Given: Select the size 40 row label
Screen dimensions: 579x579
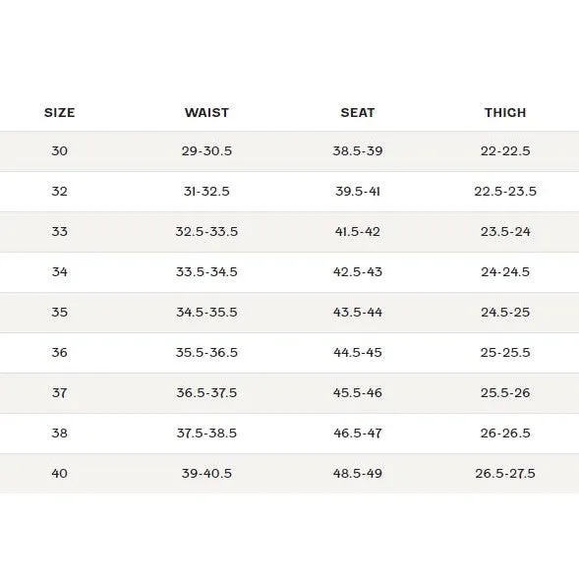Looking at the screenshot, I should tap(59, 473).
